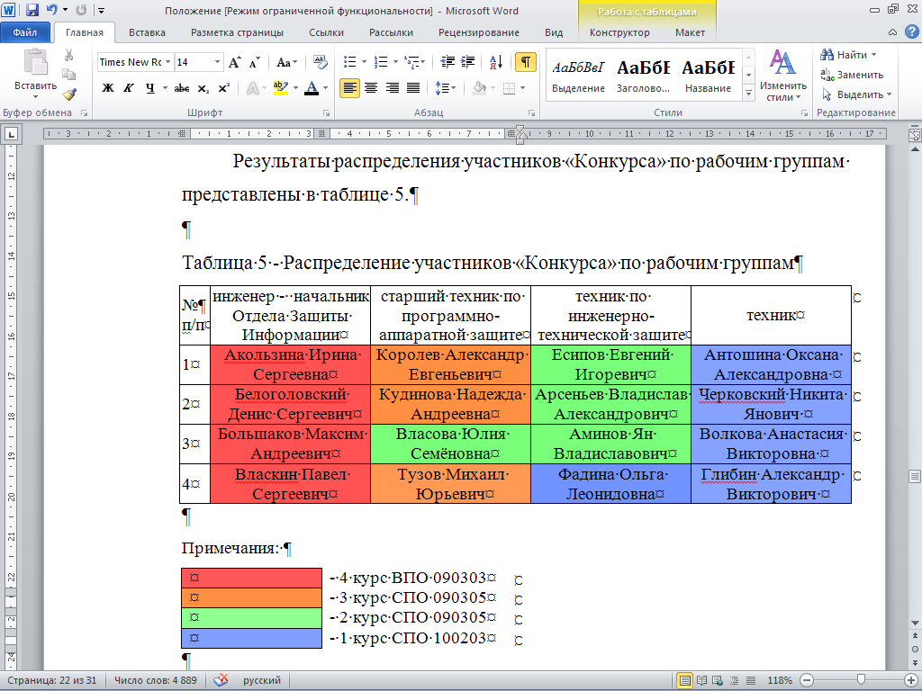Click the zoom slider handle
922x691 pixels.
[861, 680]
